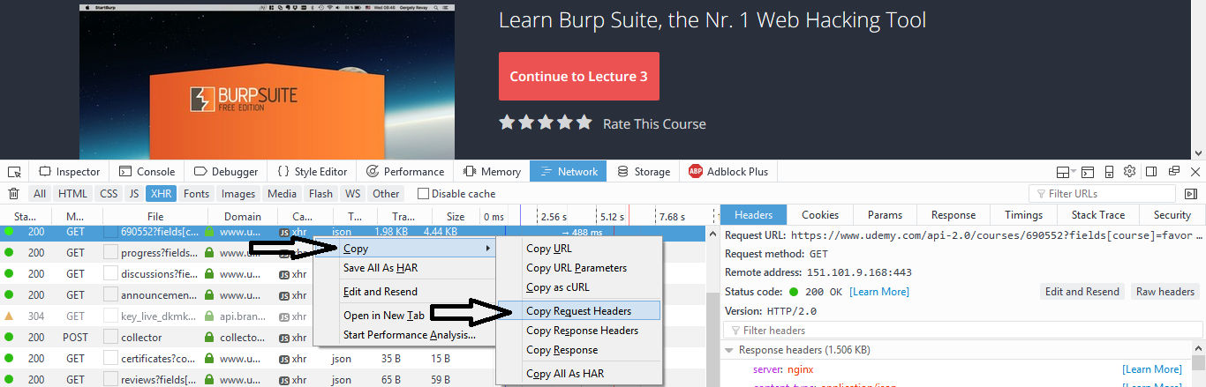Open the Storage tab
1206x387 pixels.
tap(644, 172)
